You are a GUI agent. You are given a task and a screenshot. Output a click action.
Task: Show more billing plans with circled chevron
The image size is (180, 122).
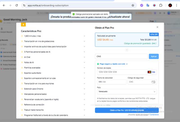click(x=127, y=50)
